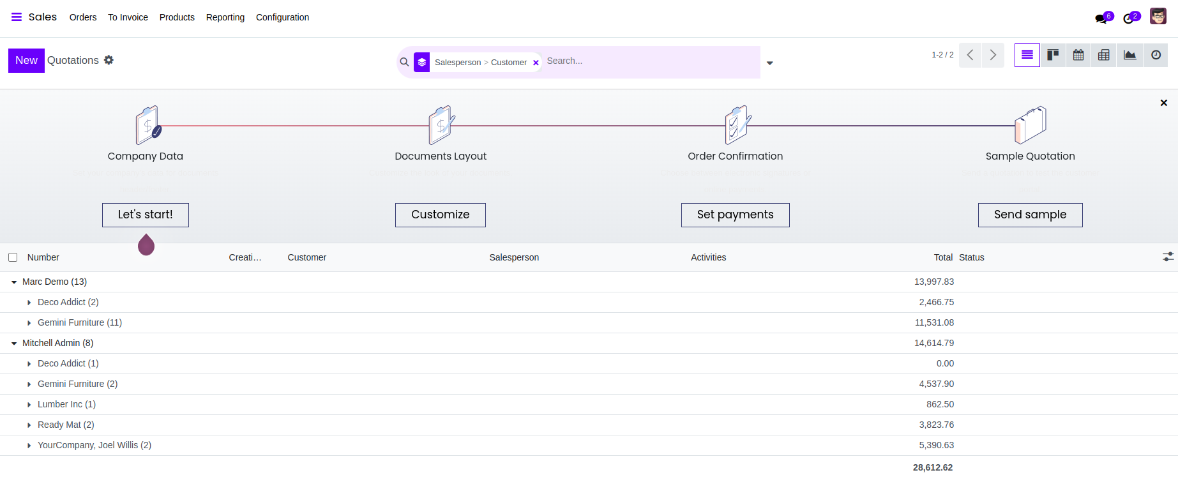Screen dimensions: 1178x491
Task: Switch to Pivot table view
Action: [1104, 55]
